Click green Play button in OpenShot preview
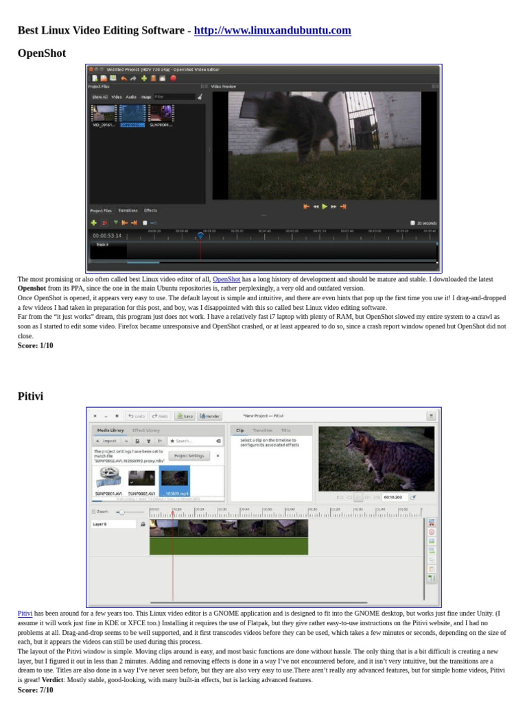Screen dimensions: 527x702 [x=325, y=206]
